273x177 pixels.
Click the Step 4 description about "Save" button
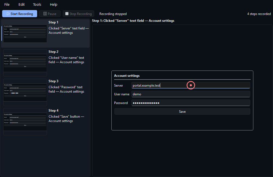point(66,119)
